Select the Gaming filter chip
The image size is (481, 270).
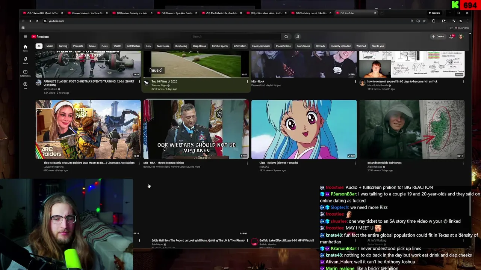[63, 46]
